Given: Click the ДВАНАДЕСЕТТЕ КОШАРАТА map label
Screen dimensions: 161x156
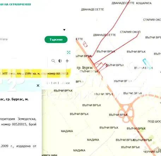Looking at the screenshot, I should [x=131, y=3].
